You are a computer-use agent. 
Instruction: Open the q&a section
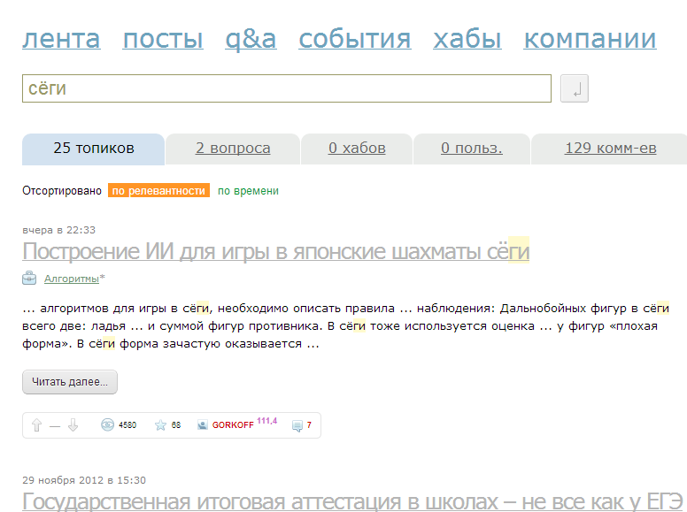pos(251,40)
